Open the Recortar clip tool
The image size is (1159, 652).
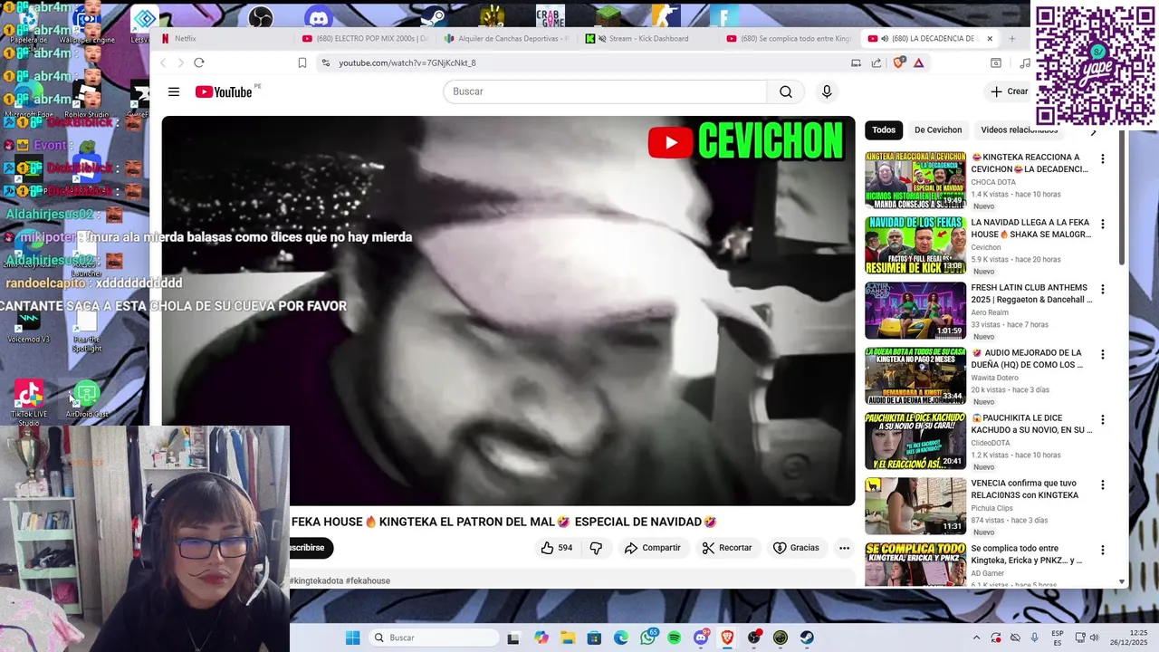coord(727,548)
